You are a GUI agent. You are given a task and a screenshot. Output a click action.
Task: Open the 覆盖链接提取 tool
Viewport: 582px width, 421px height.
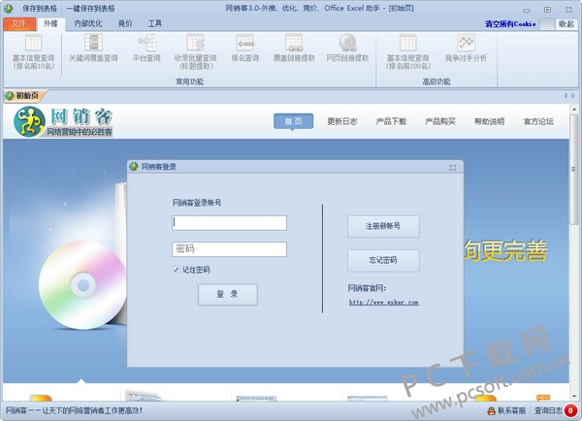pyautogui.click(x=294, y=48)
